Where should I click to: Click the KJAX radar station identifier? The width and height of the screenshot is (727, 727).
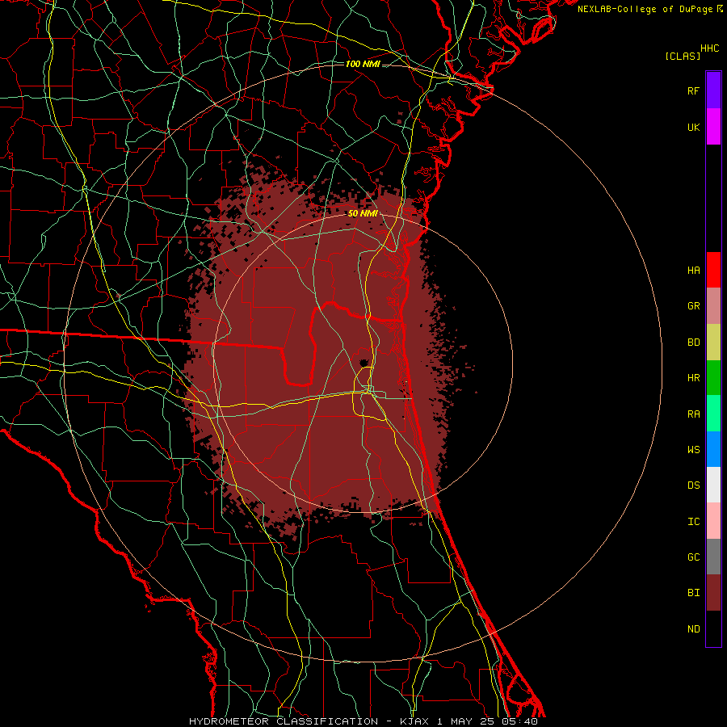tap(415, 721)
